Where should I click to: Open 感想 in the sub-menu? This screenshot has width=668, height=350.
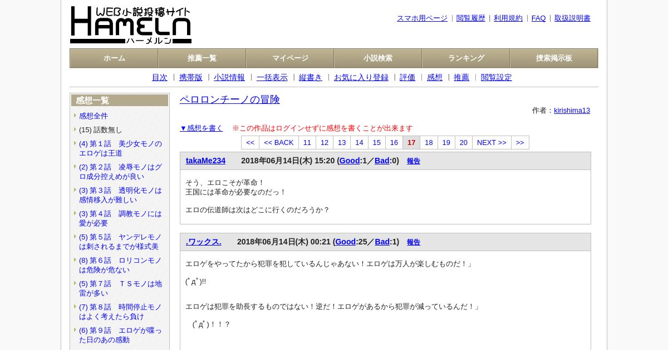coord(435,78)
